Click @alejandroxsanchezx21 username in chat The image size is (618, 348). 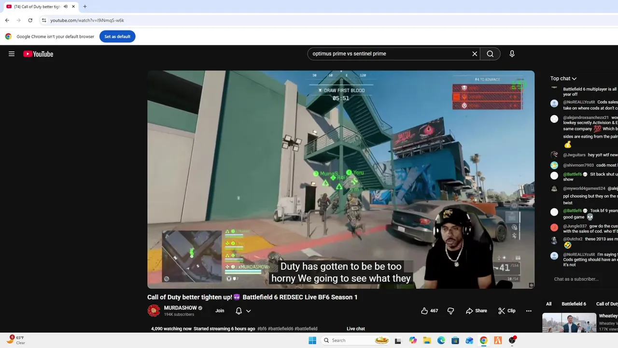586,117
